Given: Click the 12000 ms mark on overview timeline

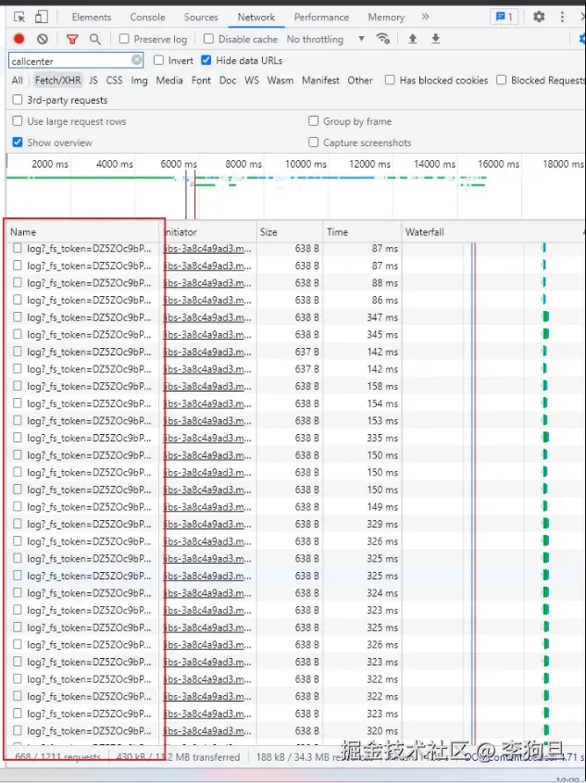Looking at the screenshot, I should pos(369,164).
